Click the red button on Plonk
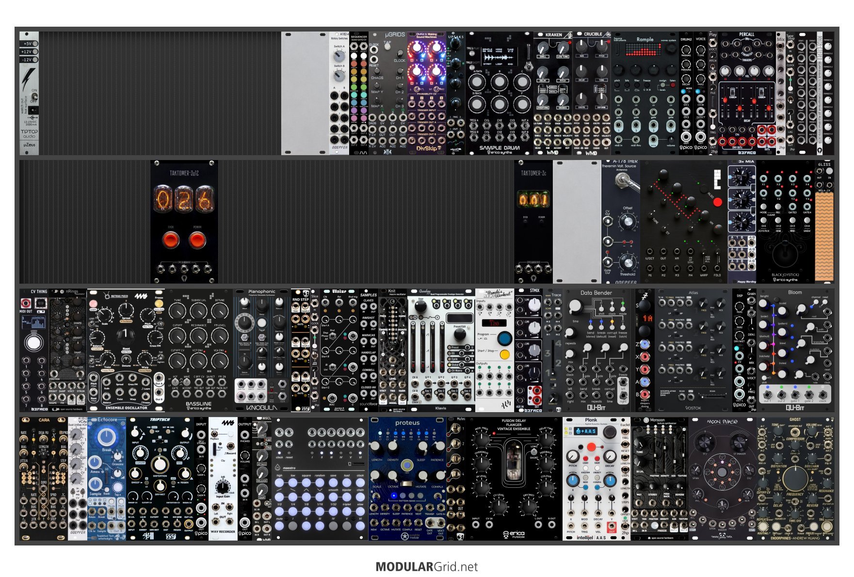 (x=591, y=447)
